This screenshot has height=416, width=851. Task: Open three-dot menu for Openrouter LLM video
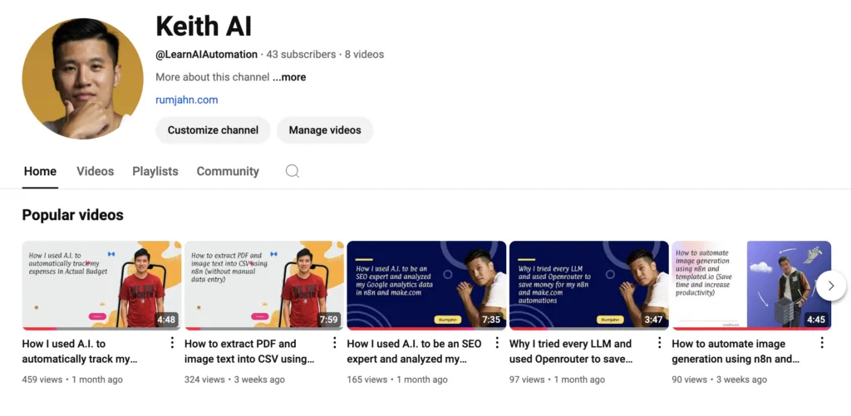[x=659, y=343]
